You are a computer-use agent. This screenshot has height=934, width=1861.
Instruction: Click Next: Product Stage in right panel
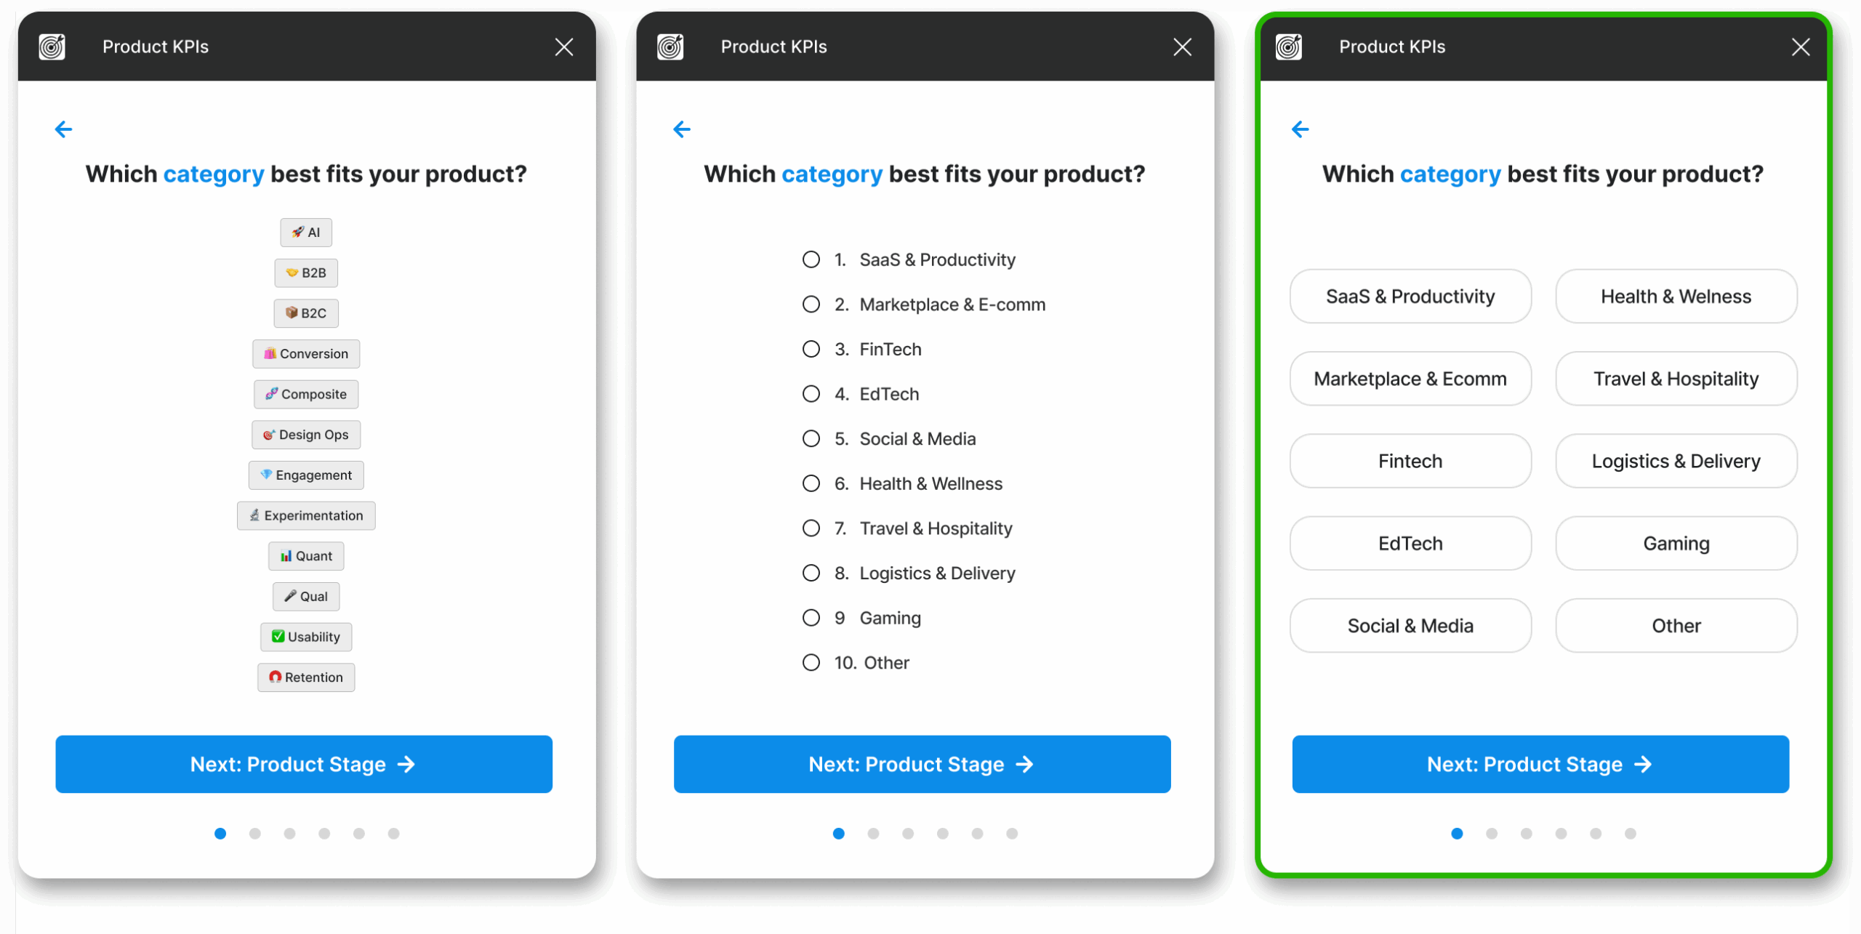point(1540,764)
